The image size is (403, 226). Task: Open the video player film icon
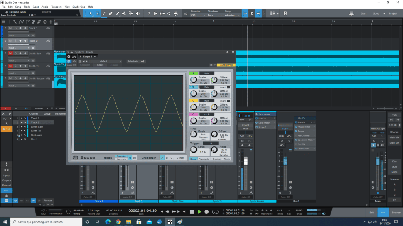285,13
